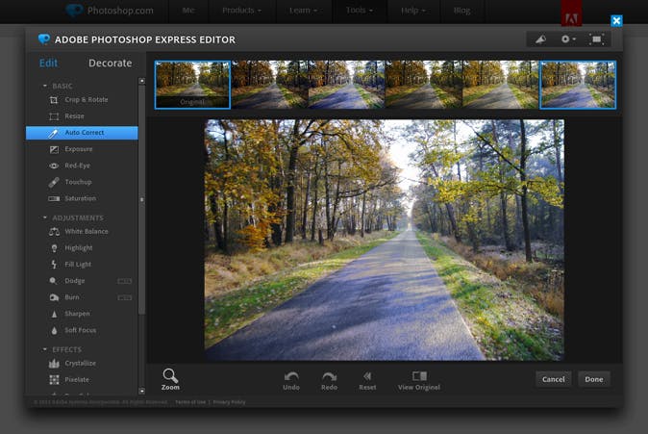Open the gear settings dropdown
Image resolution: width=648 pixels, height=434 pixels.
click(568, 39)
